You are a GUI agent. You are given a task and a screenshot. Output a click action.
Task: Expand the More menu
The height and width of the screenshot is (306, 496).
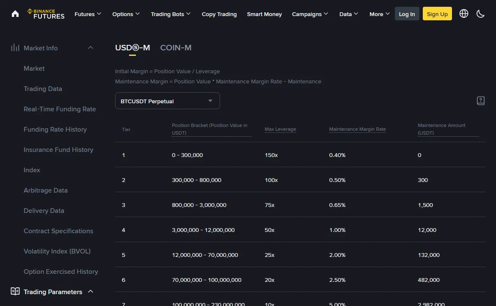pyautogui.click(x=379, y=14)
